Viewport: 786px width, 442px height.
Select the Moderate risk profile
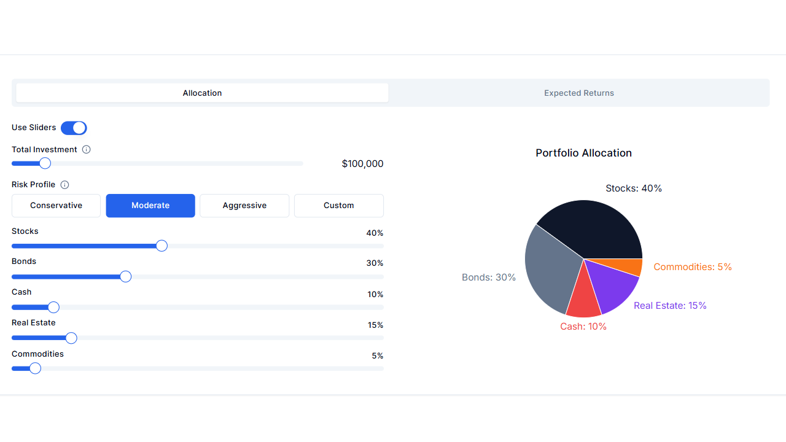150,206
